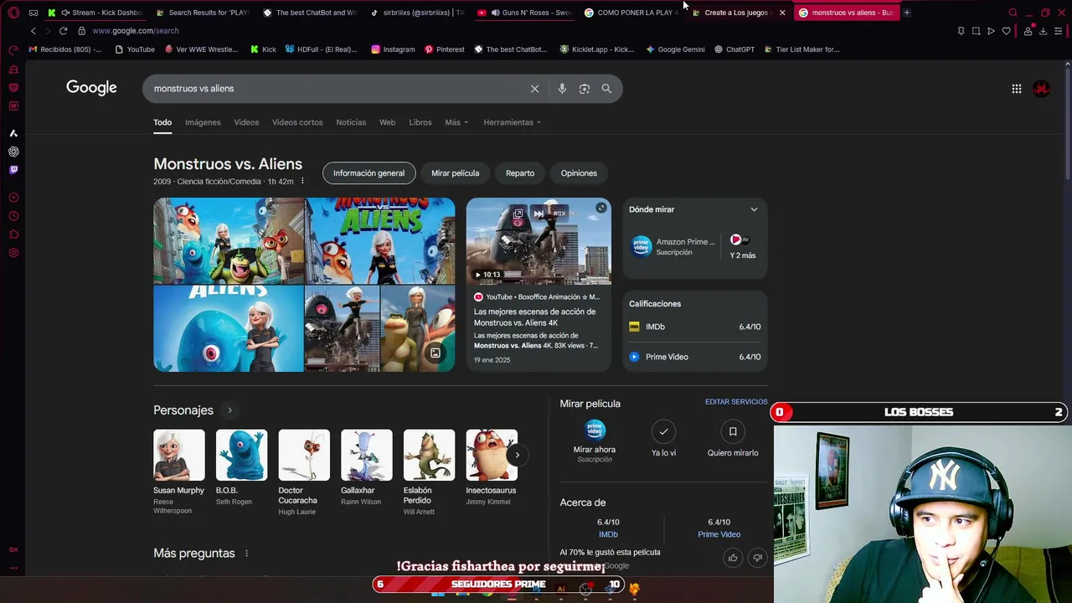Click the Opera tab search magnifier icon
The height and width of the screenshot is (603, 1072).
point(1013,13)
